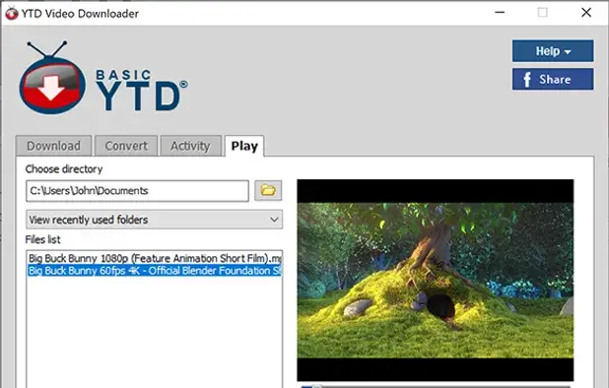Viewport: 609px width, 388px height.
Task: Click the Choose directory path field
Action: pyautogui.click(x=137, y=191)
